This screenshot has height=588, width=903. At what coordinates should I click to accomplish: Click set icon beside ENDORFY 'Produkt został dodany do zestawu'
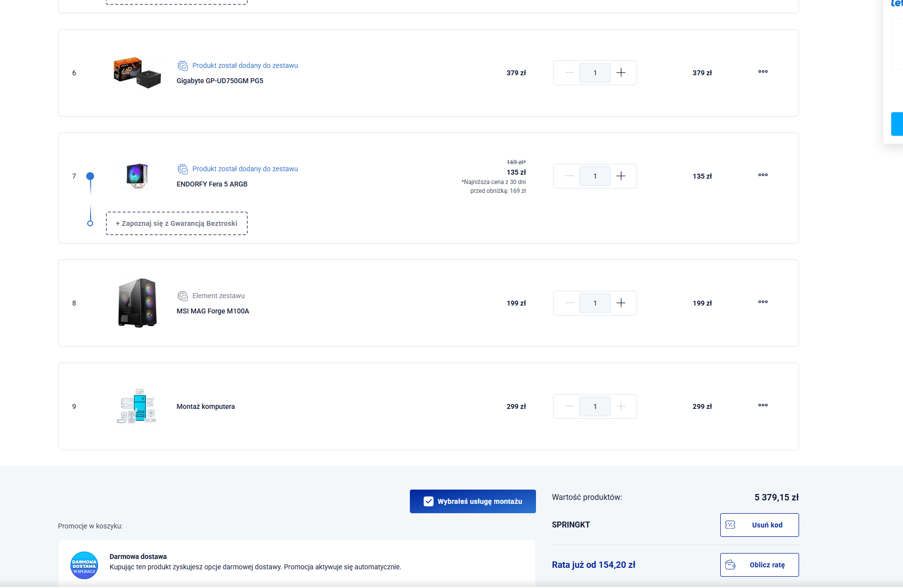click(x=183, y=169)
